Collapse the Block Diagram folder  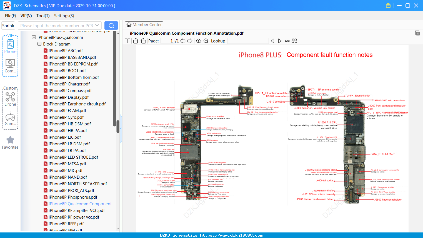coord(39,44)
